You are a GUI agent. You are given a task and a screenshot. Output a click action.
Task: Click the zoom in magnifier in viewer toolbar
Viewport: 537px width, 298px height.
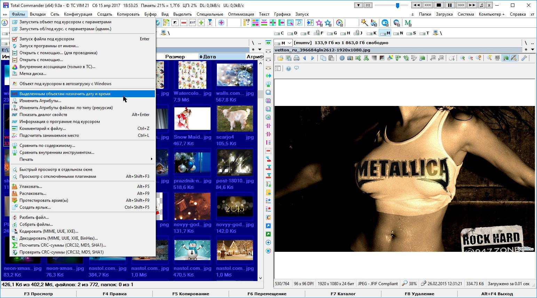[462, 58]
